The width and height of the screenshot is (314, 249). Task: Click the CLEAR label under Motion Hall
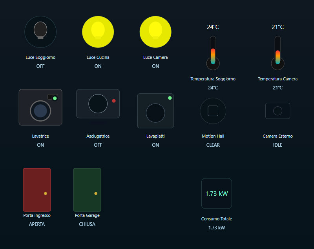(x=213, y=145)
